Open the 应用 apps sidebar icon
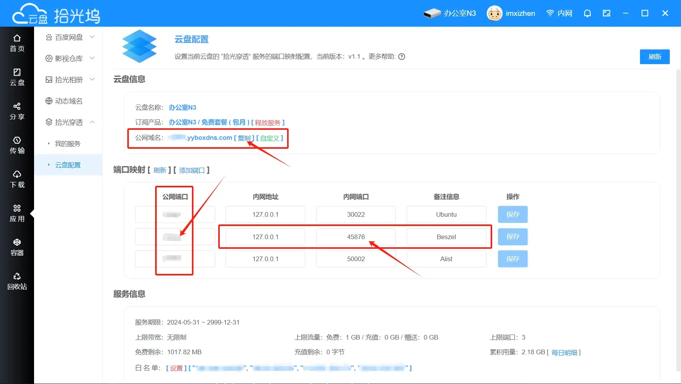The height and width of the screenshot is (384, 681). pos(17,213)
